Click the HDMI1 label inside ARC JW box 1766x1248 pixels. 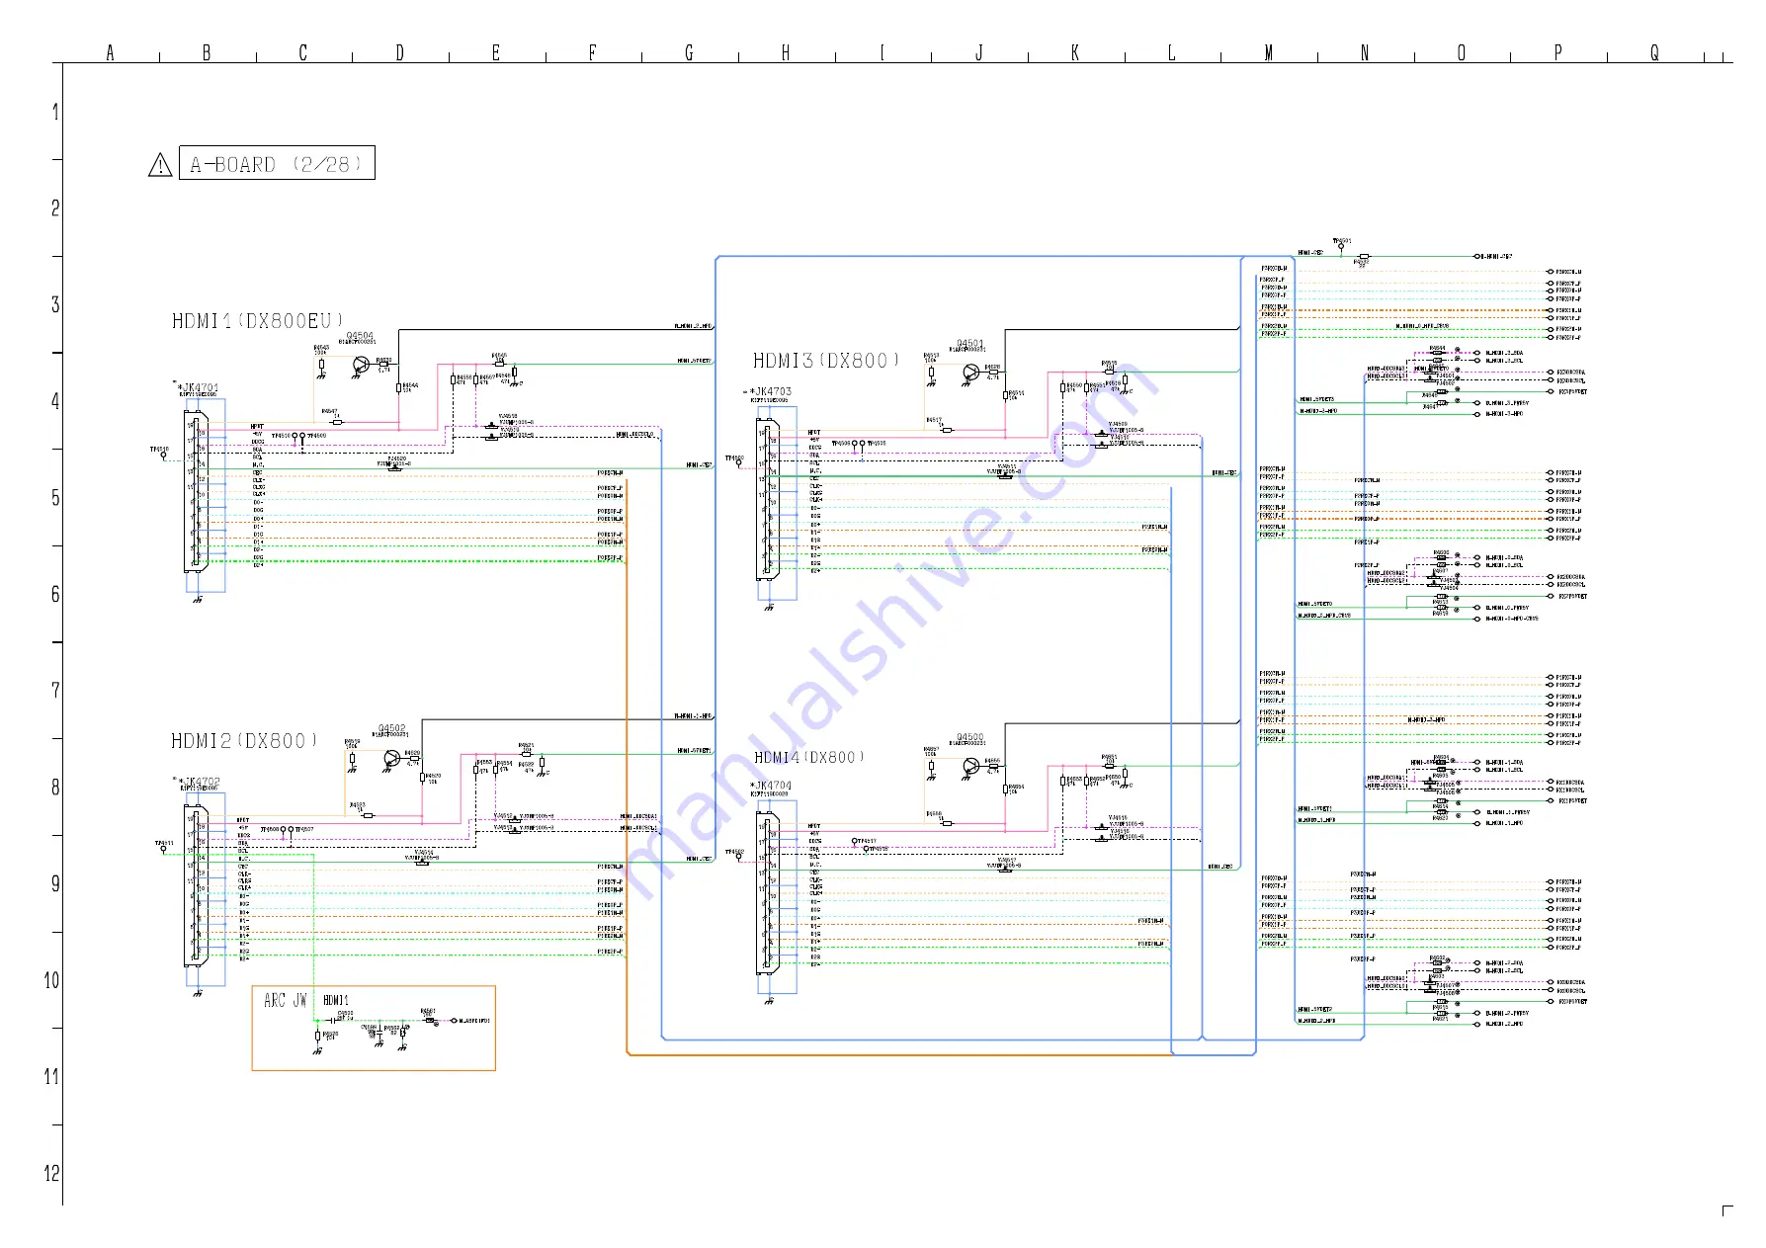click(x=336, y=1001)
